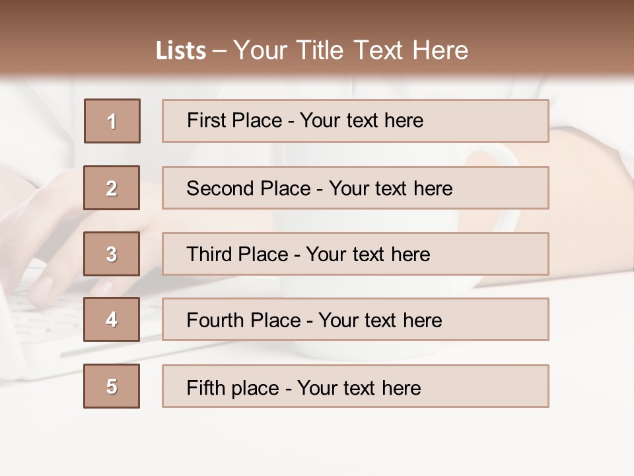Select the number 2 box
This screenshot has height=476, width=634.
112,188
